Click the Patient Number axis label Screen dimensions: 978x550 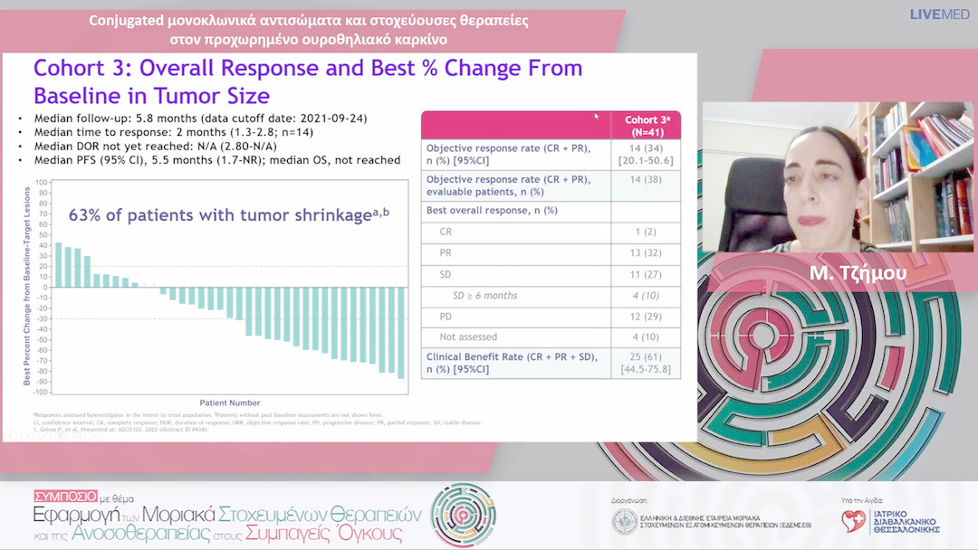230,403
